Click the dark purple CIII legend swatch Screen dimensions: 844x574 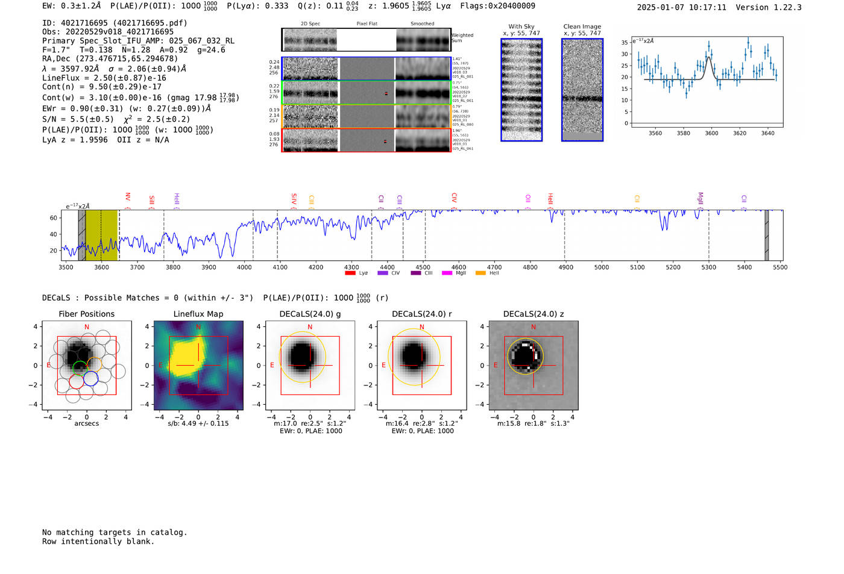(x=416, y=273)
